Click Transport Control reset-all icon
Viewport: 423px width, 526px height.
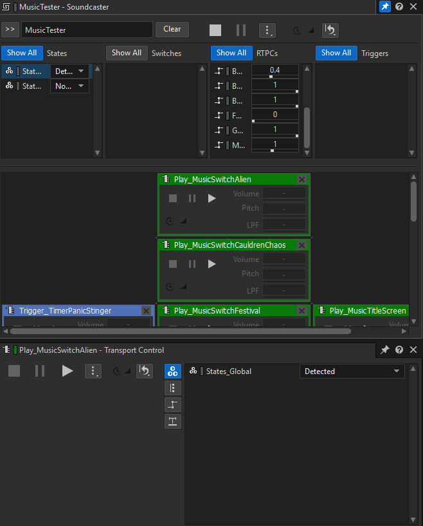point(145,371)
